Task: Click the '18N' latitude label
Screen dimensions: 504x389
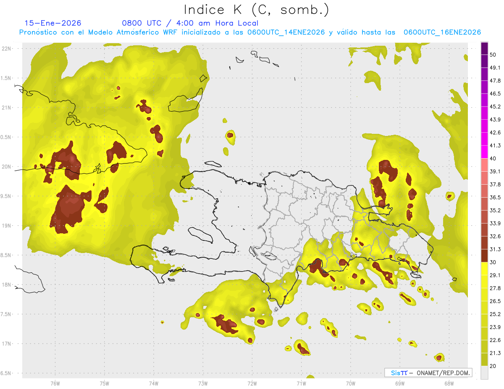Action: pos(6,285)
